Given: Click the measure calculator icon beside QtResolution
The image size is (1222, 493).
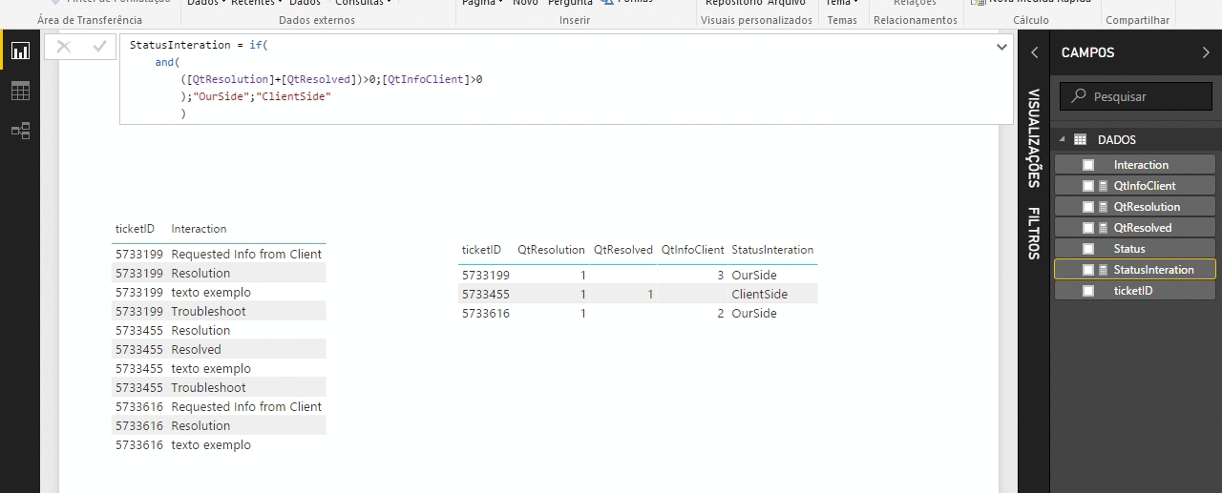Looking at the screenshot, I should (x=1104, y=207).
